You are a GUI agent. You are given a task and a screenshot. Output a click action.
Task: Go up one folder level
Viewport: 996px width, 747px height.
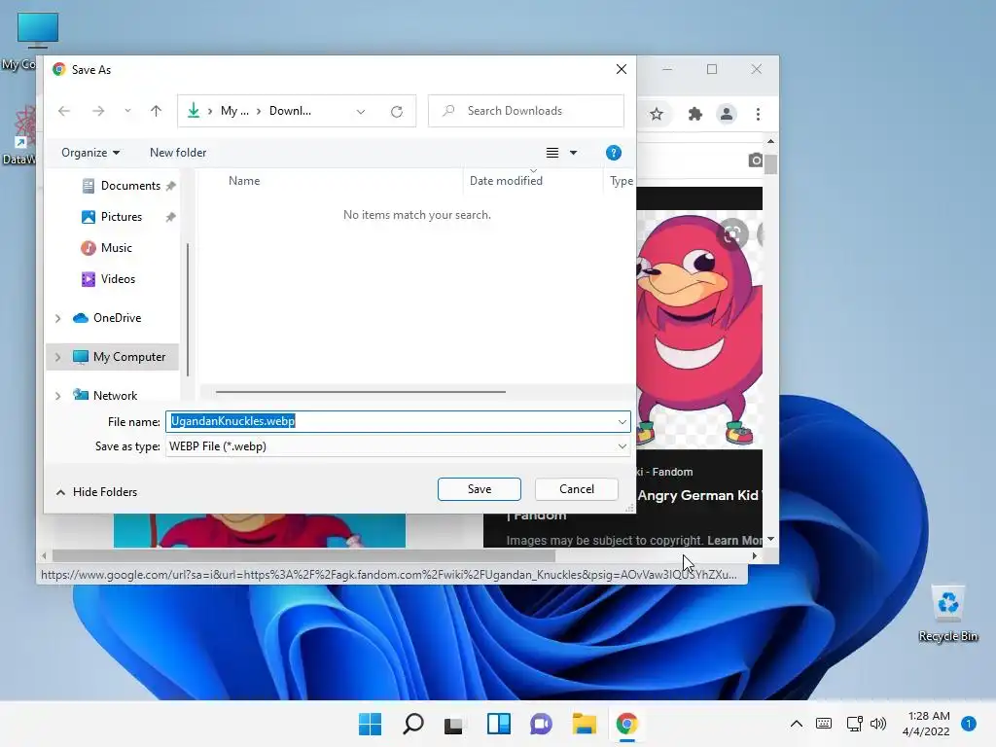[x=156, y=111]
